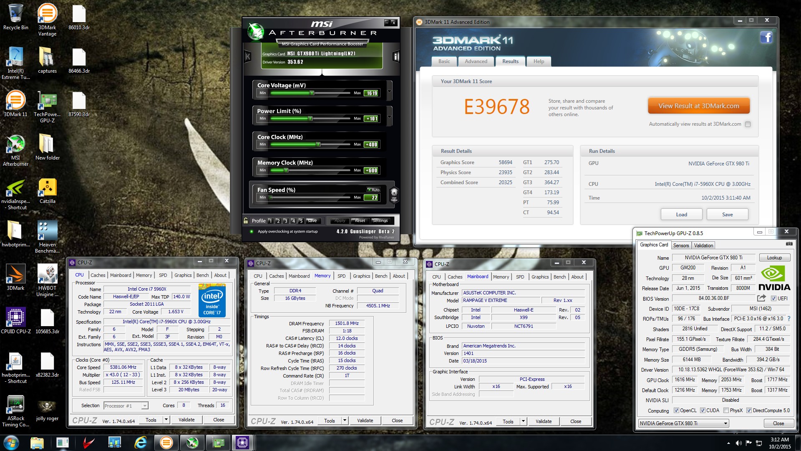Click the Load button in Run Details
801x451 pixels.
click(681, 215)
